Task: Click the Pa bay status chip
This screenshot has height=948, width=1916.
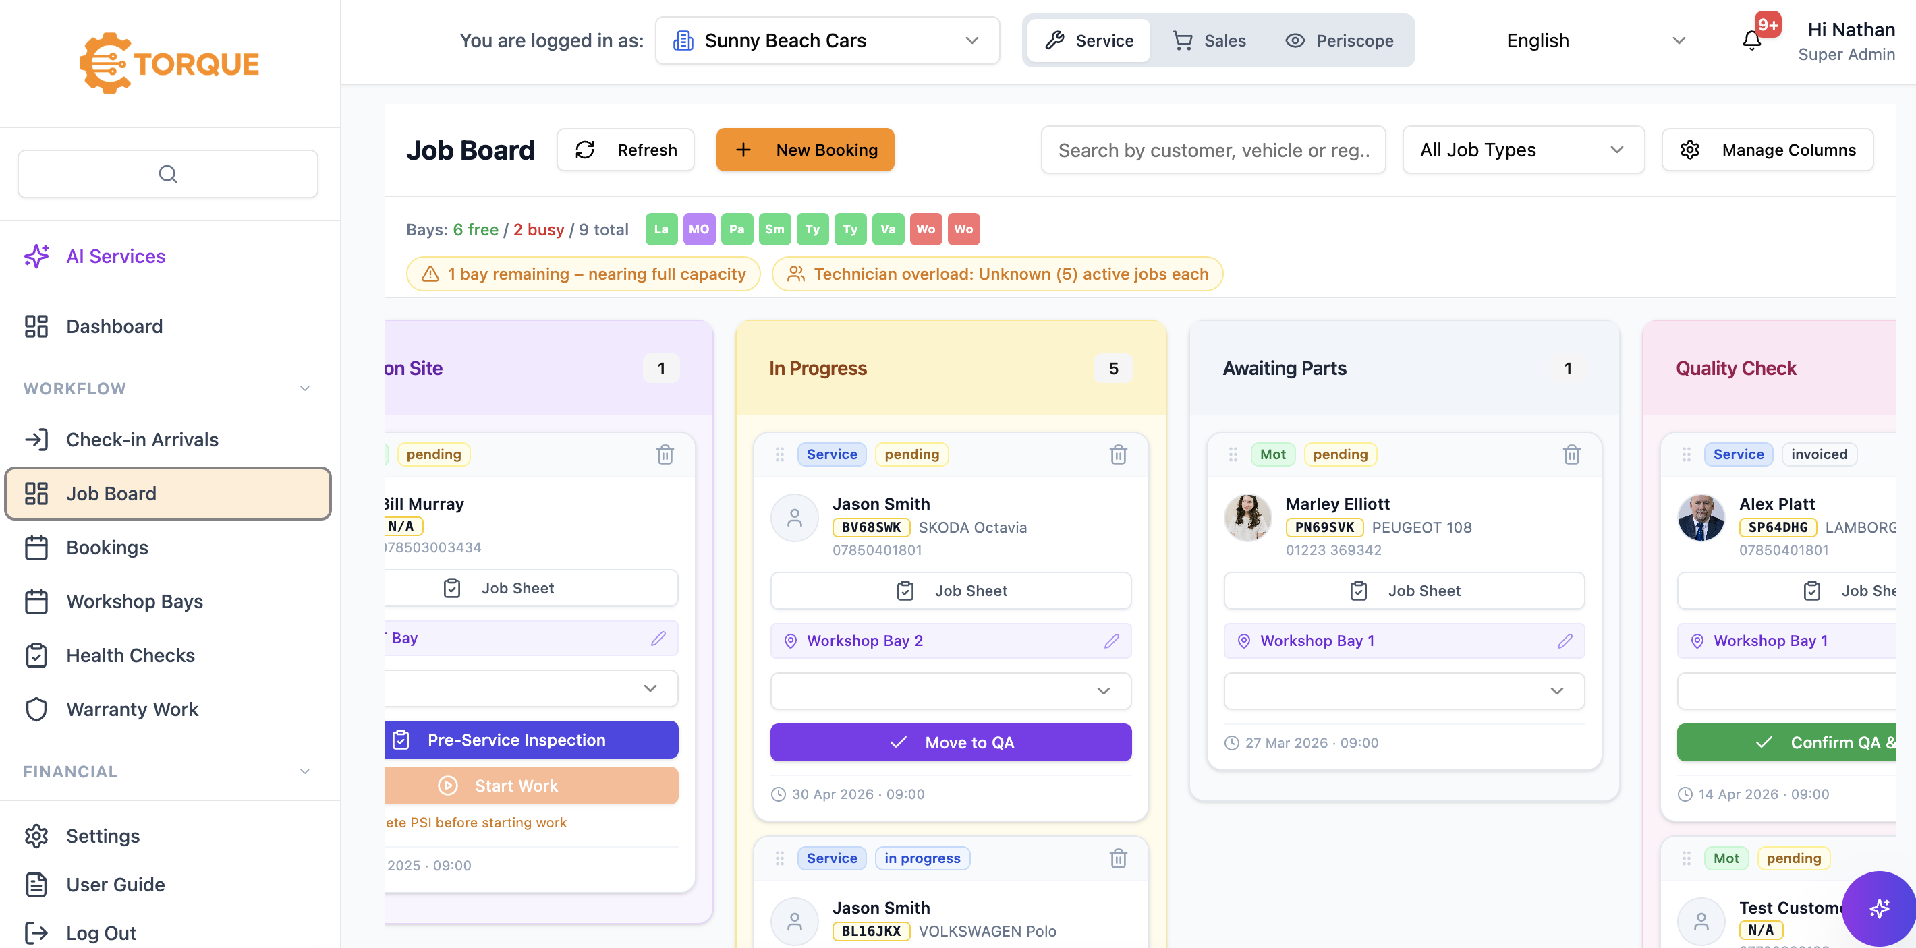Action: click(x=736, y=229)
